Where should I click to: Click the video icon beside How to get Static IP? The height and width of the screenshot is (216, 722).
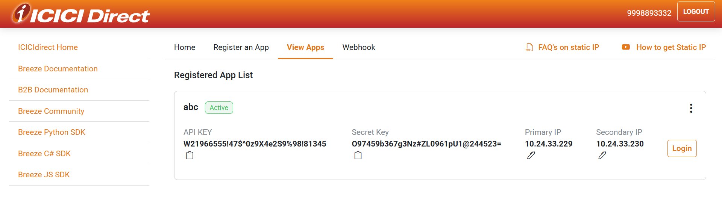coord(626,47)
